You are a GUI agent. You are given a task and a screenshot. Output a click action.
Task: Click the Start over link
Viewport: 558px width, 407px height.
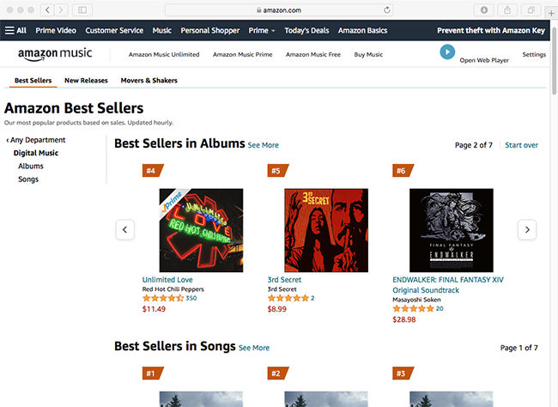point(521,145)
